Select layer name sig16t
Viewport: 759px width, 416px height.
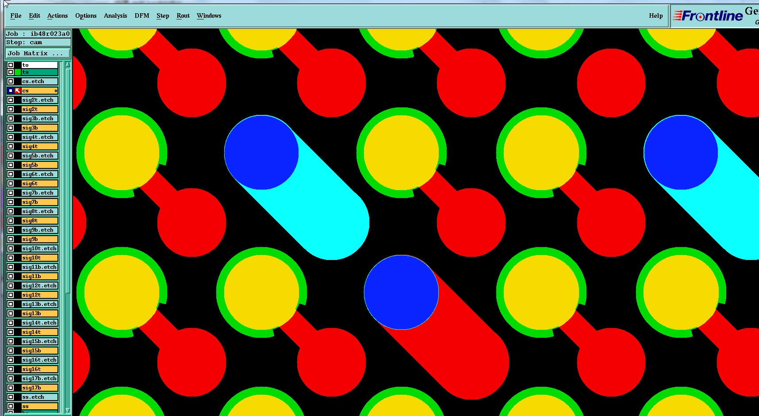click(x=40, y=369)
